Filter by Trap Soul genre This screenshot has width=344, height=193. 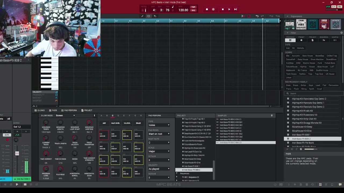pos(319,74)
